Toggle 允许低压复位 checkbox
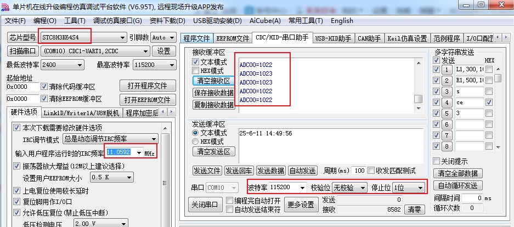The width and height of the screenshot is (514, 227). (x=16, y=213)
